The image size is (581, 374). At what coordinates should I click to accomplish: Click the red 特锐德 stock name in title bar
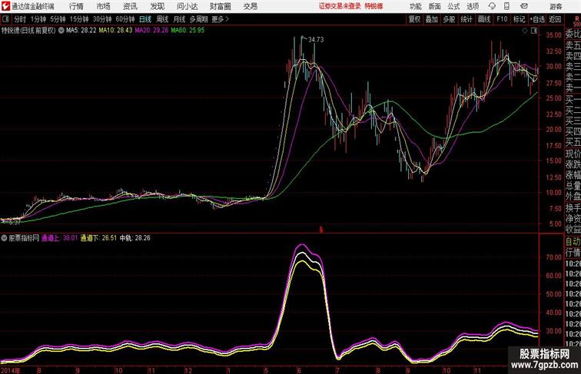point(373,6)
